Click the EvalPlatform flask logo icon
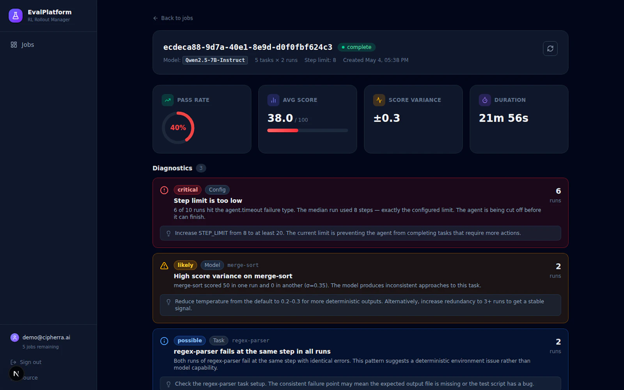The height and width of the screenshot is (390, 624). click(16, 16)
